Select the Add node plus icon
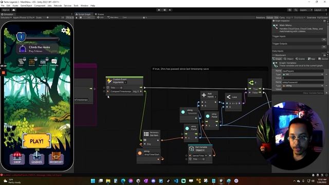The image size is (329, 185). 204,95
